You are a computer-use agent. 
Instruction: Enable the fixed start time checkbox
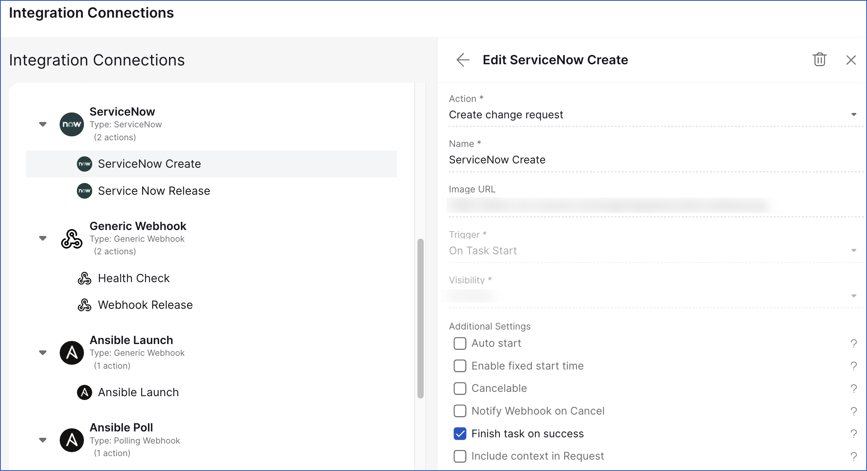[x=460, y=366]
